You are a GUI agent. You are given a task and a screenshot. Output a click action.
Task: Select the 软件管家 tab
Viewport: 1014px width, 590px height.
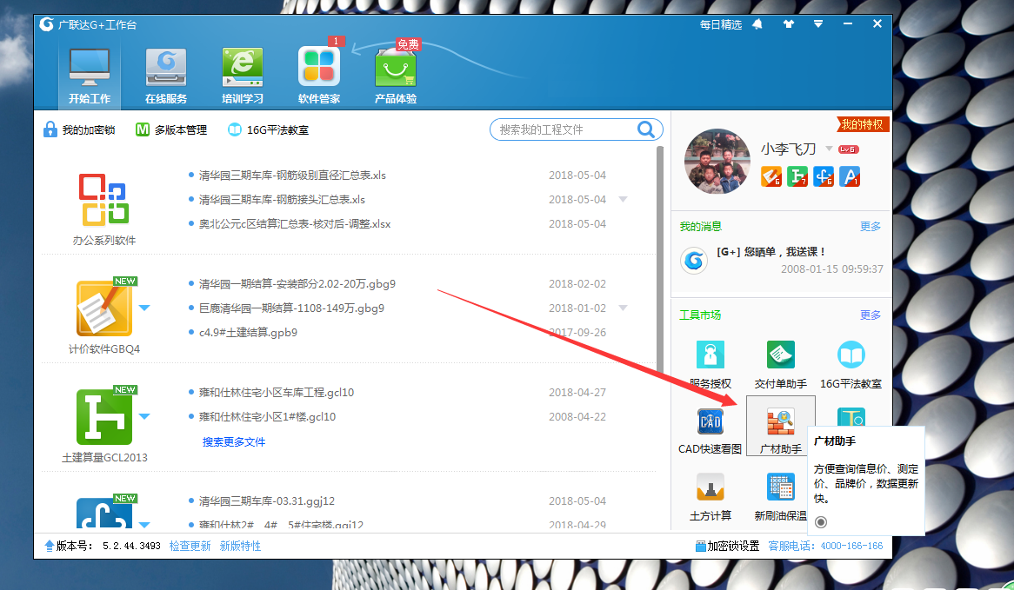pos(319,76)
